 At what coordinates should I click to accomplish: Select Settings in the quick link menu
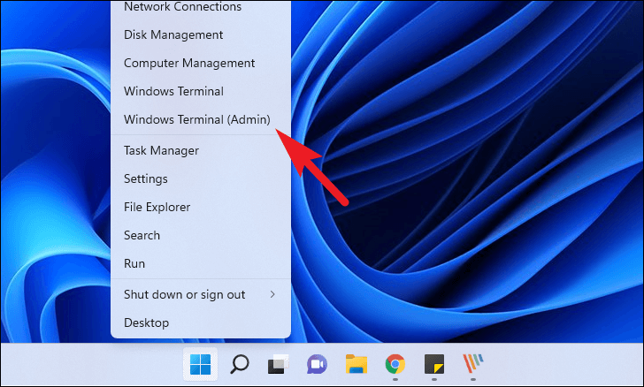pos(146,178)
